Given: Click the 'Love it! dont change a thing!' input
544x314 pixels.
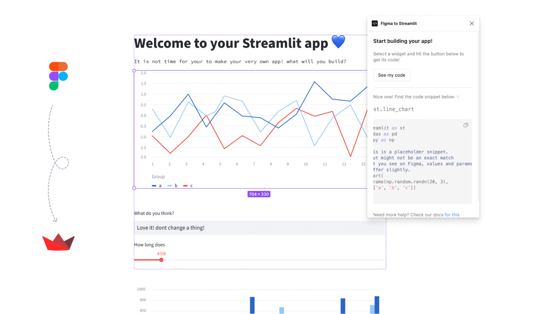Looking at the screenshot, I should (x=260, y=228).
